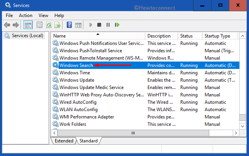Viewport: 249px width, 156px height.
Task: Click vertical scrollbar up arrow
Action: [242, 36]
